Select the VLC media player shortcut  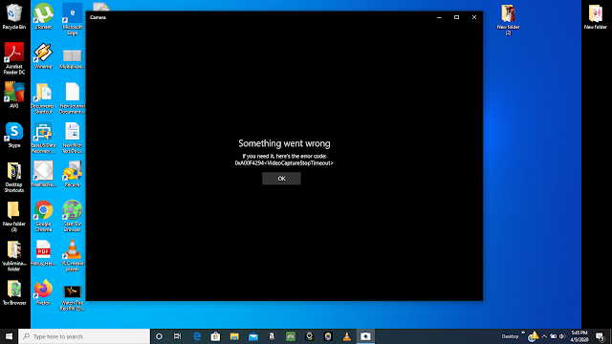click(x=73, y=256)
